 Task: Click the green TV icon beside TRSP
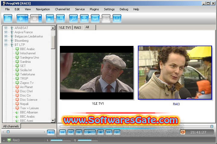pos(17,79)
